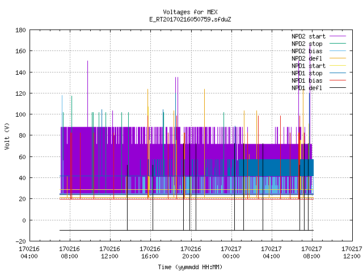Screen dimensions: 363x272
Task: Click the 'NPD1 start' legend label
Action: coord(309,66)
